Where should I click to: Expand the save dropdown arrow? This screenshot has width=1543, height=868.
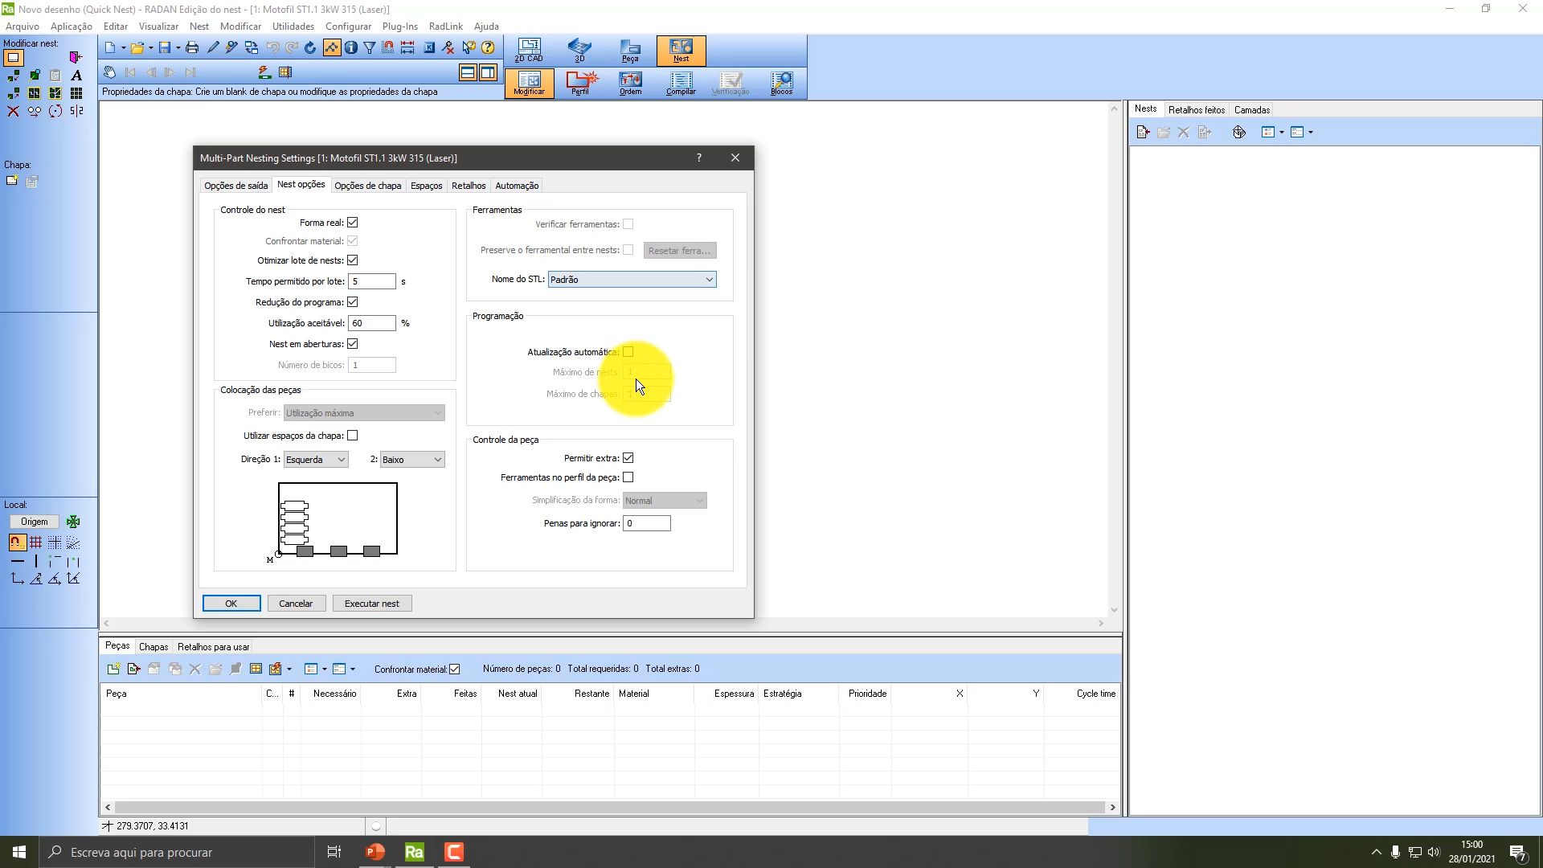[x=178, y=48]
